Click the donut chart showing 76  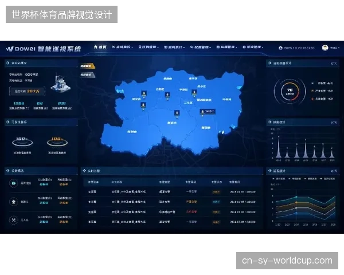[290, 92]
